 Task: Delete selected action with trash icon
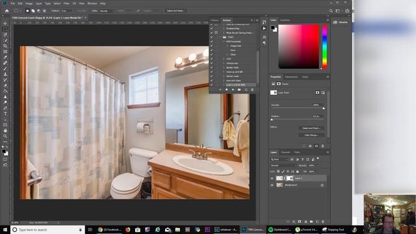point(252,90)
